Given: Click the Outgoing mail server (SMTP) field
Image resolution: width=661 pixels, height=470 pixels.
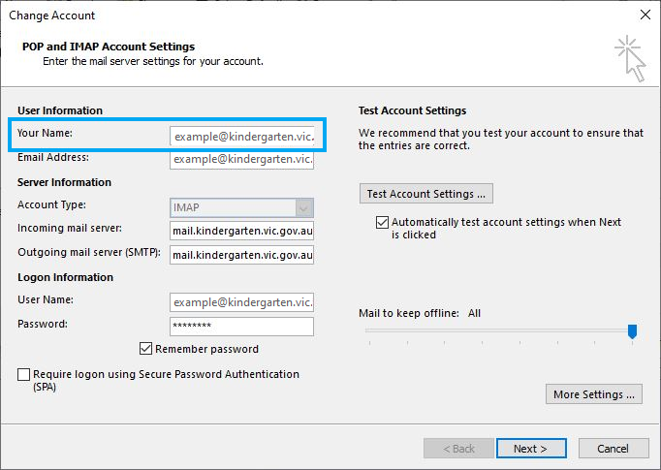Looking at the screenshot, I should (241, 255).
